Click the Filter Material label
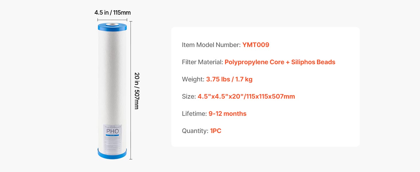This screenshot has width=420, height=172. pyautogui.click(x=203, y=62)
